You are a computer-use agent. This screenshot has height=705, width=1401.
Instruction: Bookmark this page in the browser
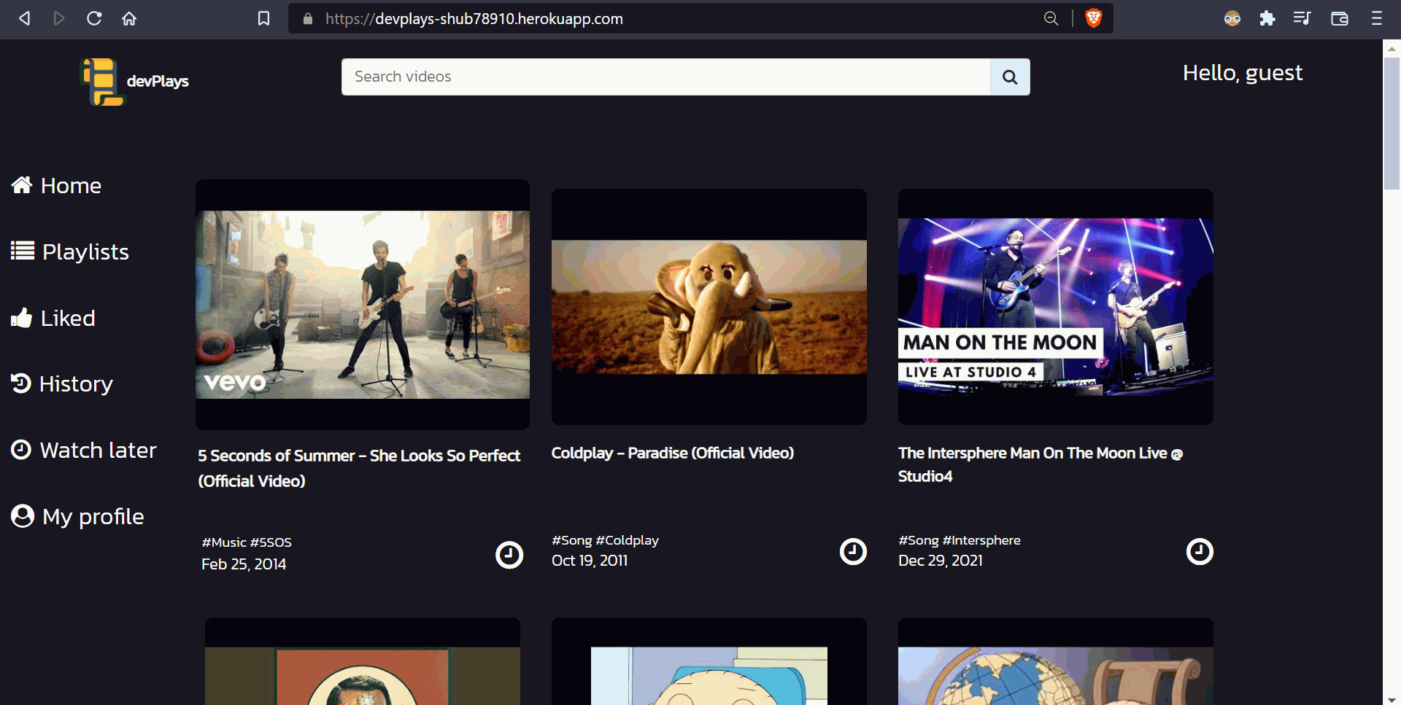coord(264,18)
